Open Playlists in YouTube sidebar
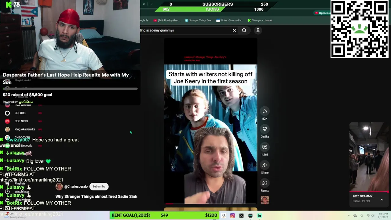This screenshot has height=220, width=391. 20,183
